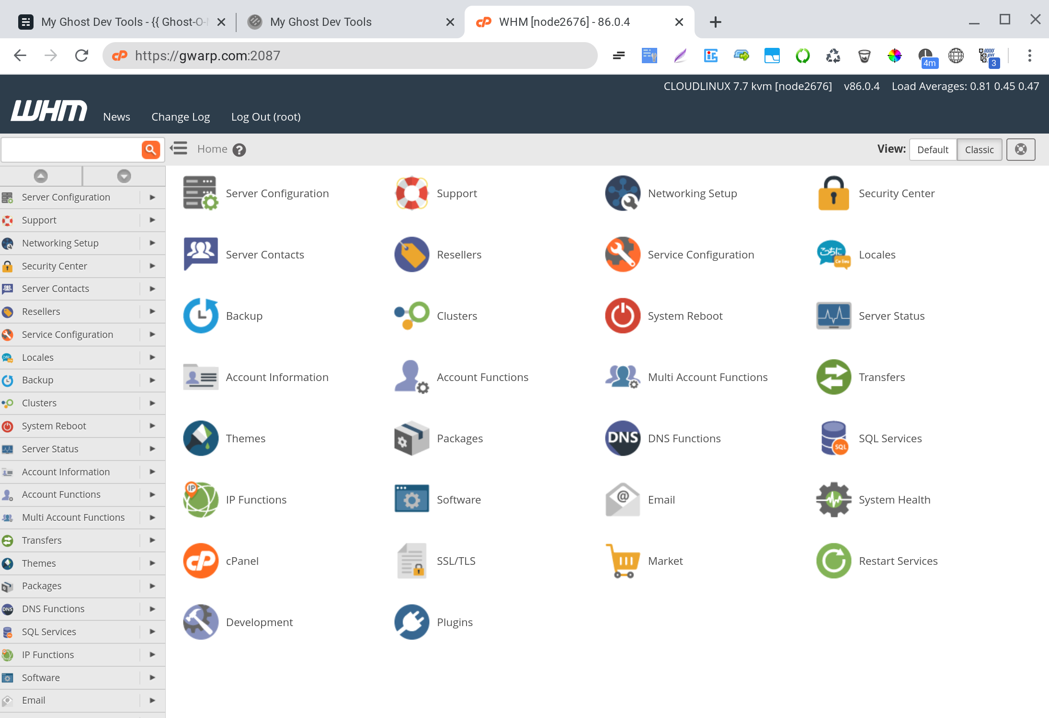Open Market shopping cart icon
The width and height of the screenshot is (1049, 718).
click(x=623, y=561)
